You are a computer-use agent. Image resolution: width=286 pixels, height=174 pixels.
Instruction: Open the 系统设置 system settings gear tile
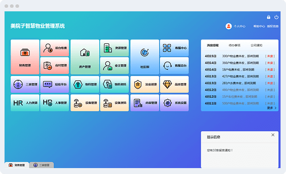pyautogui.click(x=174, y=103)
